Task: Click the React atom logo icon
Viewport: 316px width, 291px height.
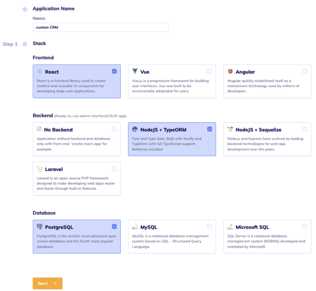Action: tap(40, 71)
